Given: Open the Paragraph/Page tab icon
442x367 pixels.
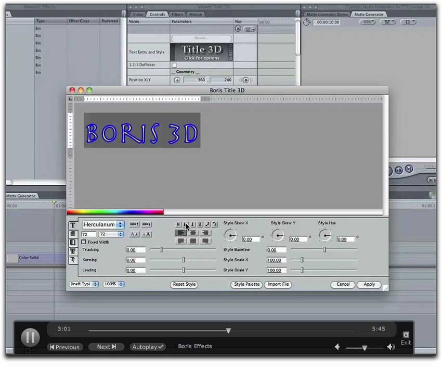Looking at the screenshot, I should coord(73,234).
